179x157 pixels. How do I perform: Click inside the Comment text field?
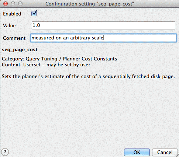click(103, 38)
